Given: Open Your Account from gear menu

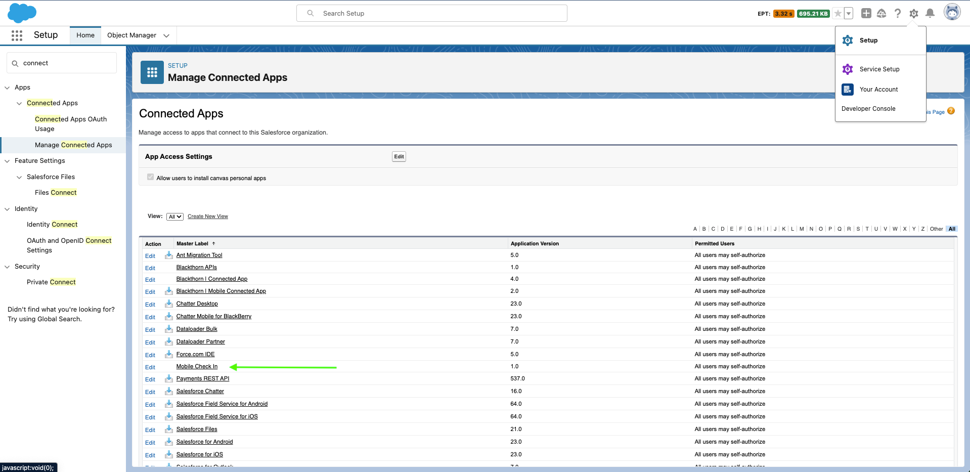Looking at the screenshot, I should 880,90.
